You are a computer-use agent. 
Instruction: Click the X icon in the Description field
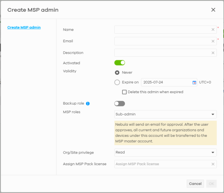point(213,53)
